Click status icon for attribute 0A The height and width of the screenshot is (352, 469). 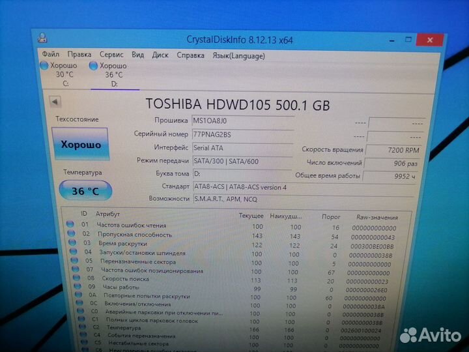[78, 295]
